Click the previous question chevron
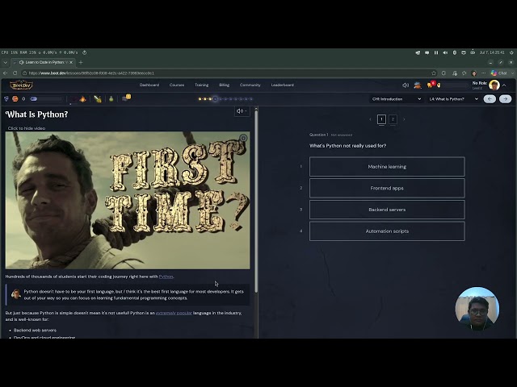 pyautogui.click(x=370, y=119)
